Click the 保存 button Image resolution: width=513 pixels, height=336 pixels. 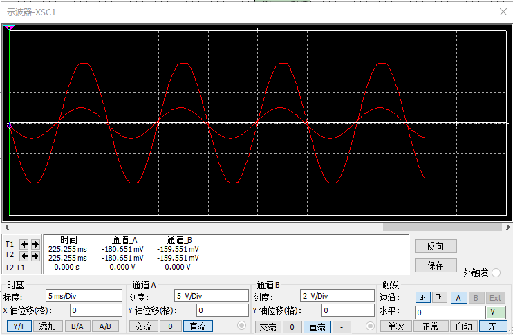pyautogui.click(x=436, y=265)
